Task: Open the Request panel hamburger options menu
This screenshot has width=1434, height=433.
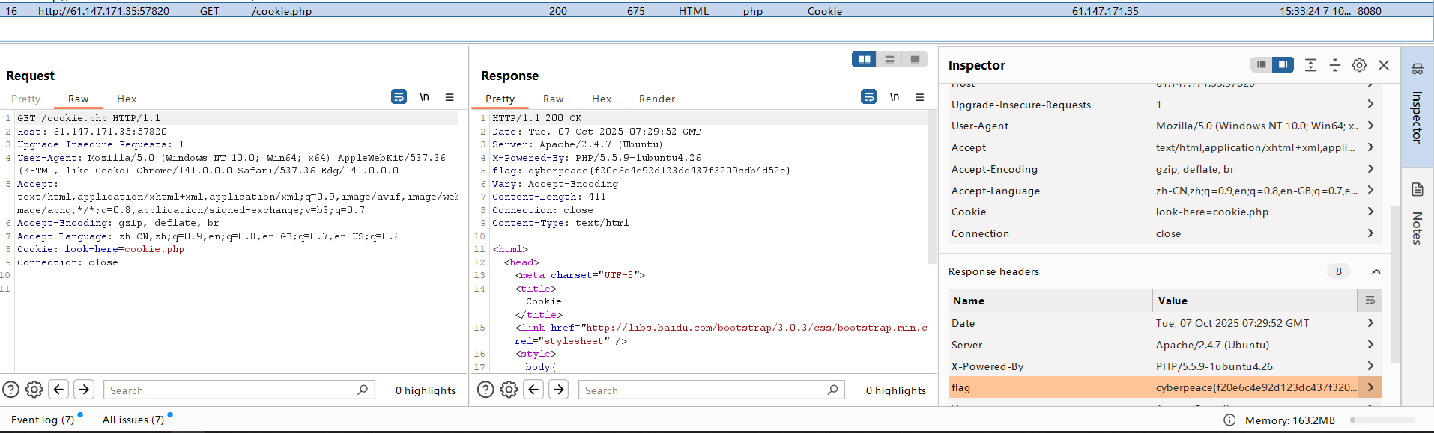Action: pos(450,97)
